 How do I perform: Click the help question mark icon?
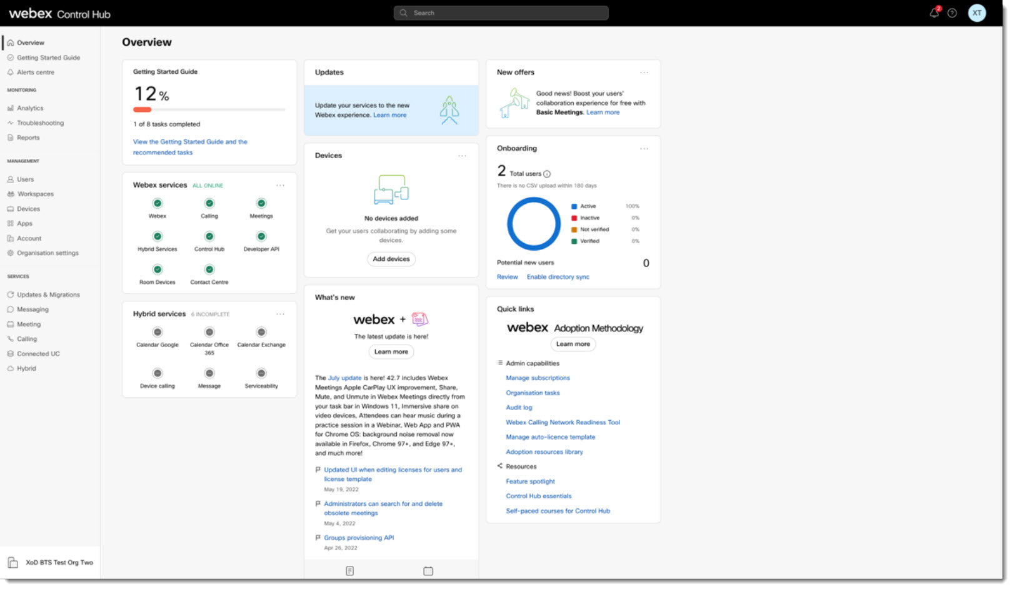point(952,13)
